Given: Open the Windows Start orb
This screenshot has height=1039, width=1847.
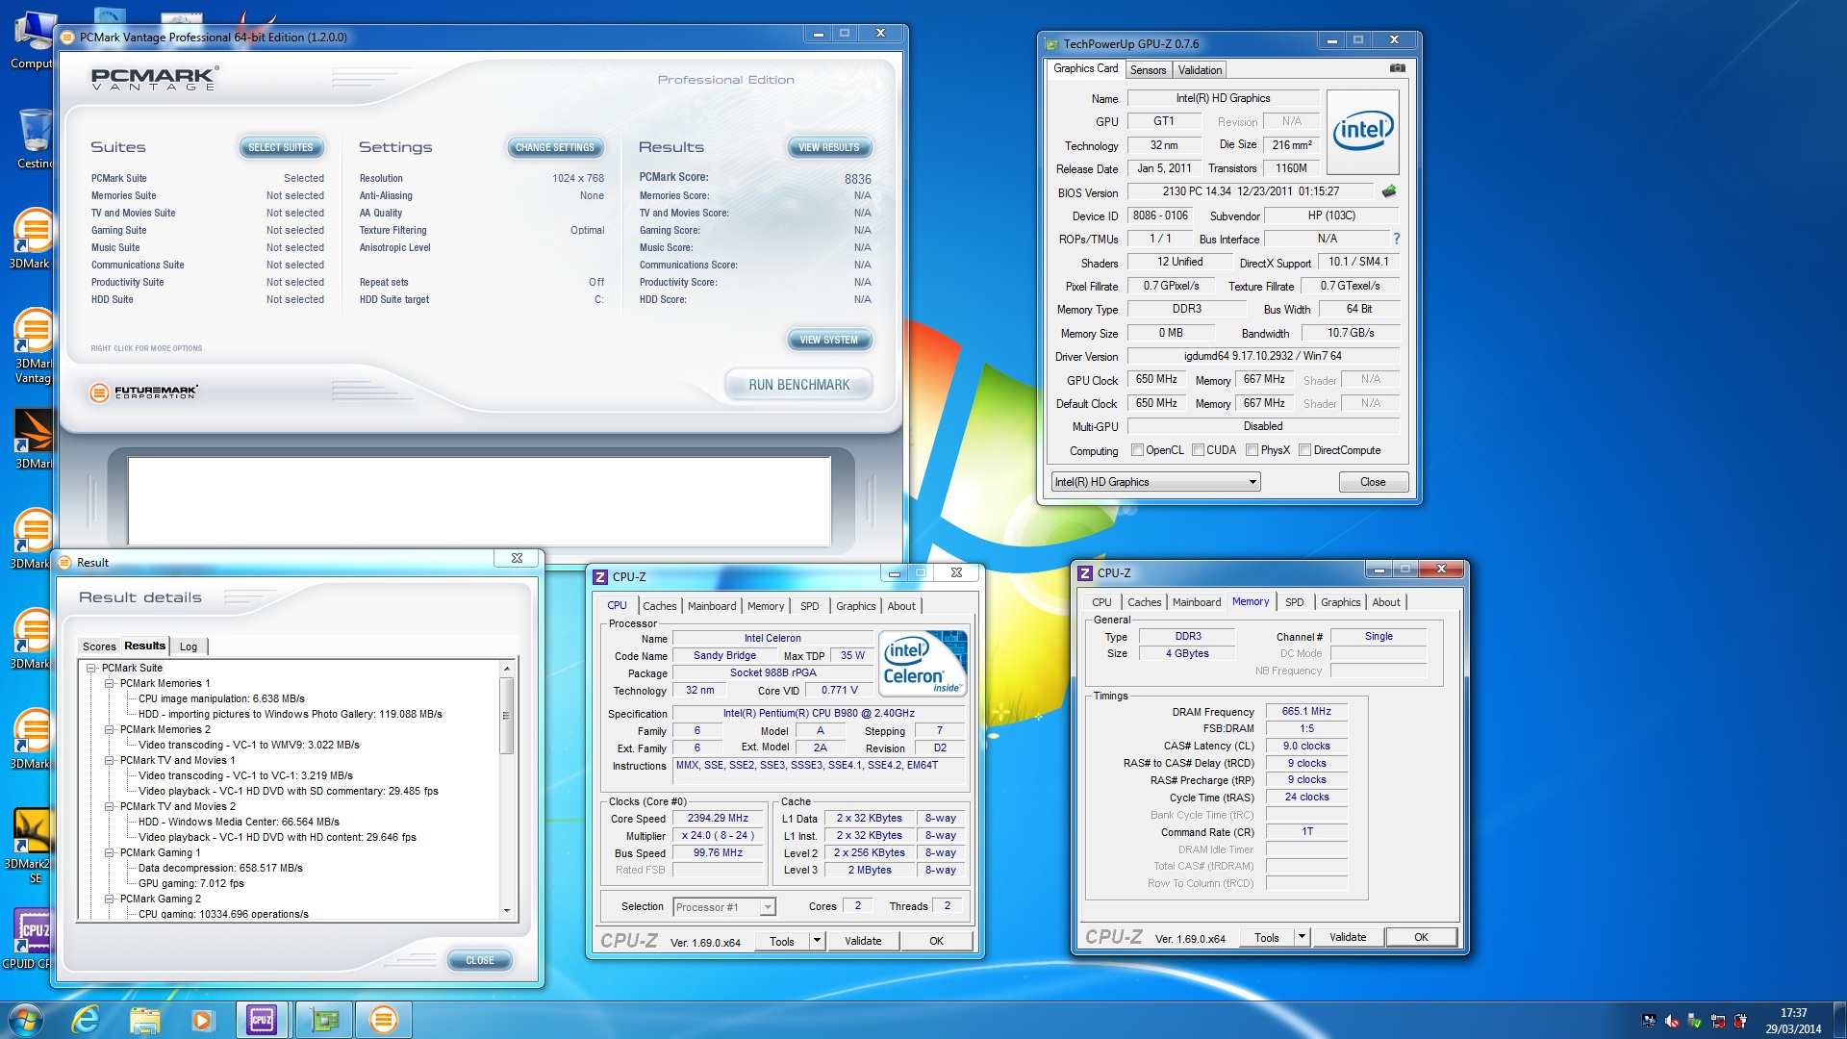Looking at the screenshot, I should 26,1020.
